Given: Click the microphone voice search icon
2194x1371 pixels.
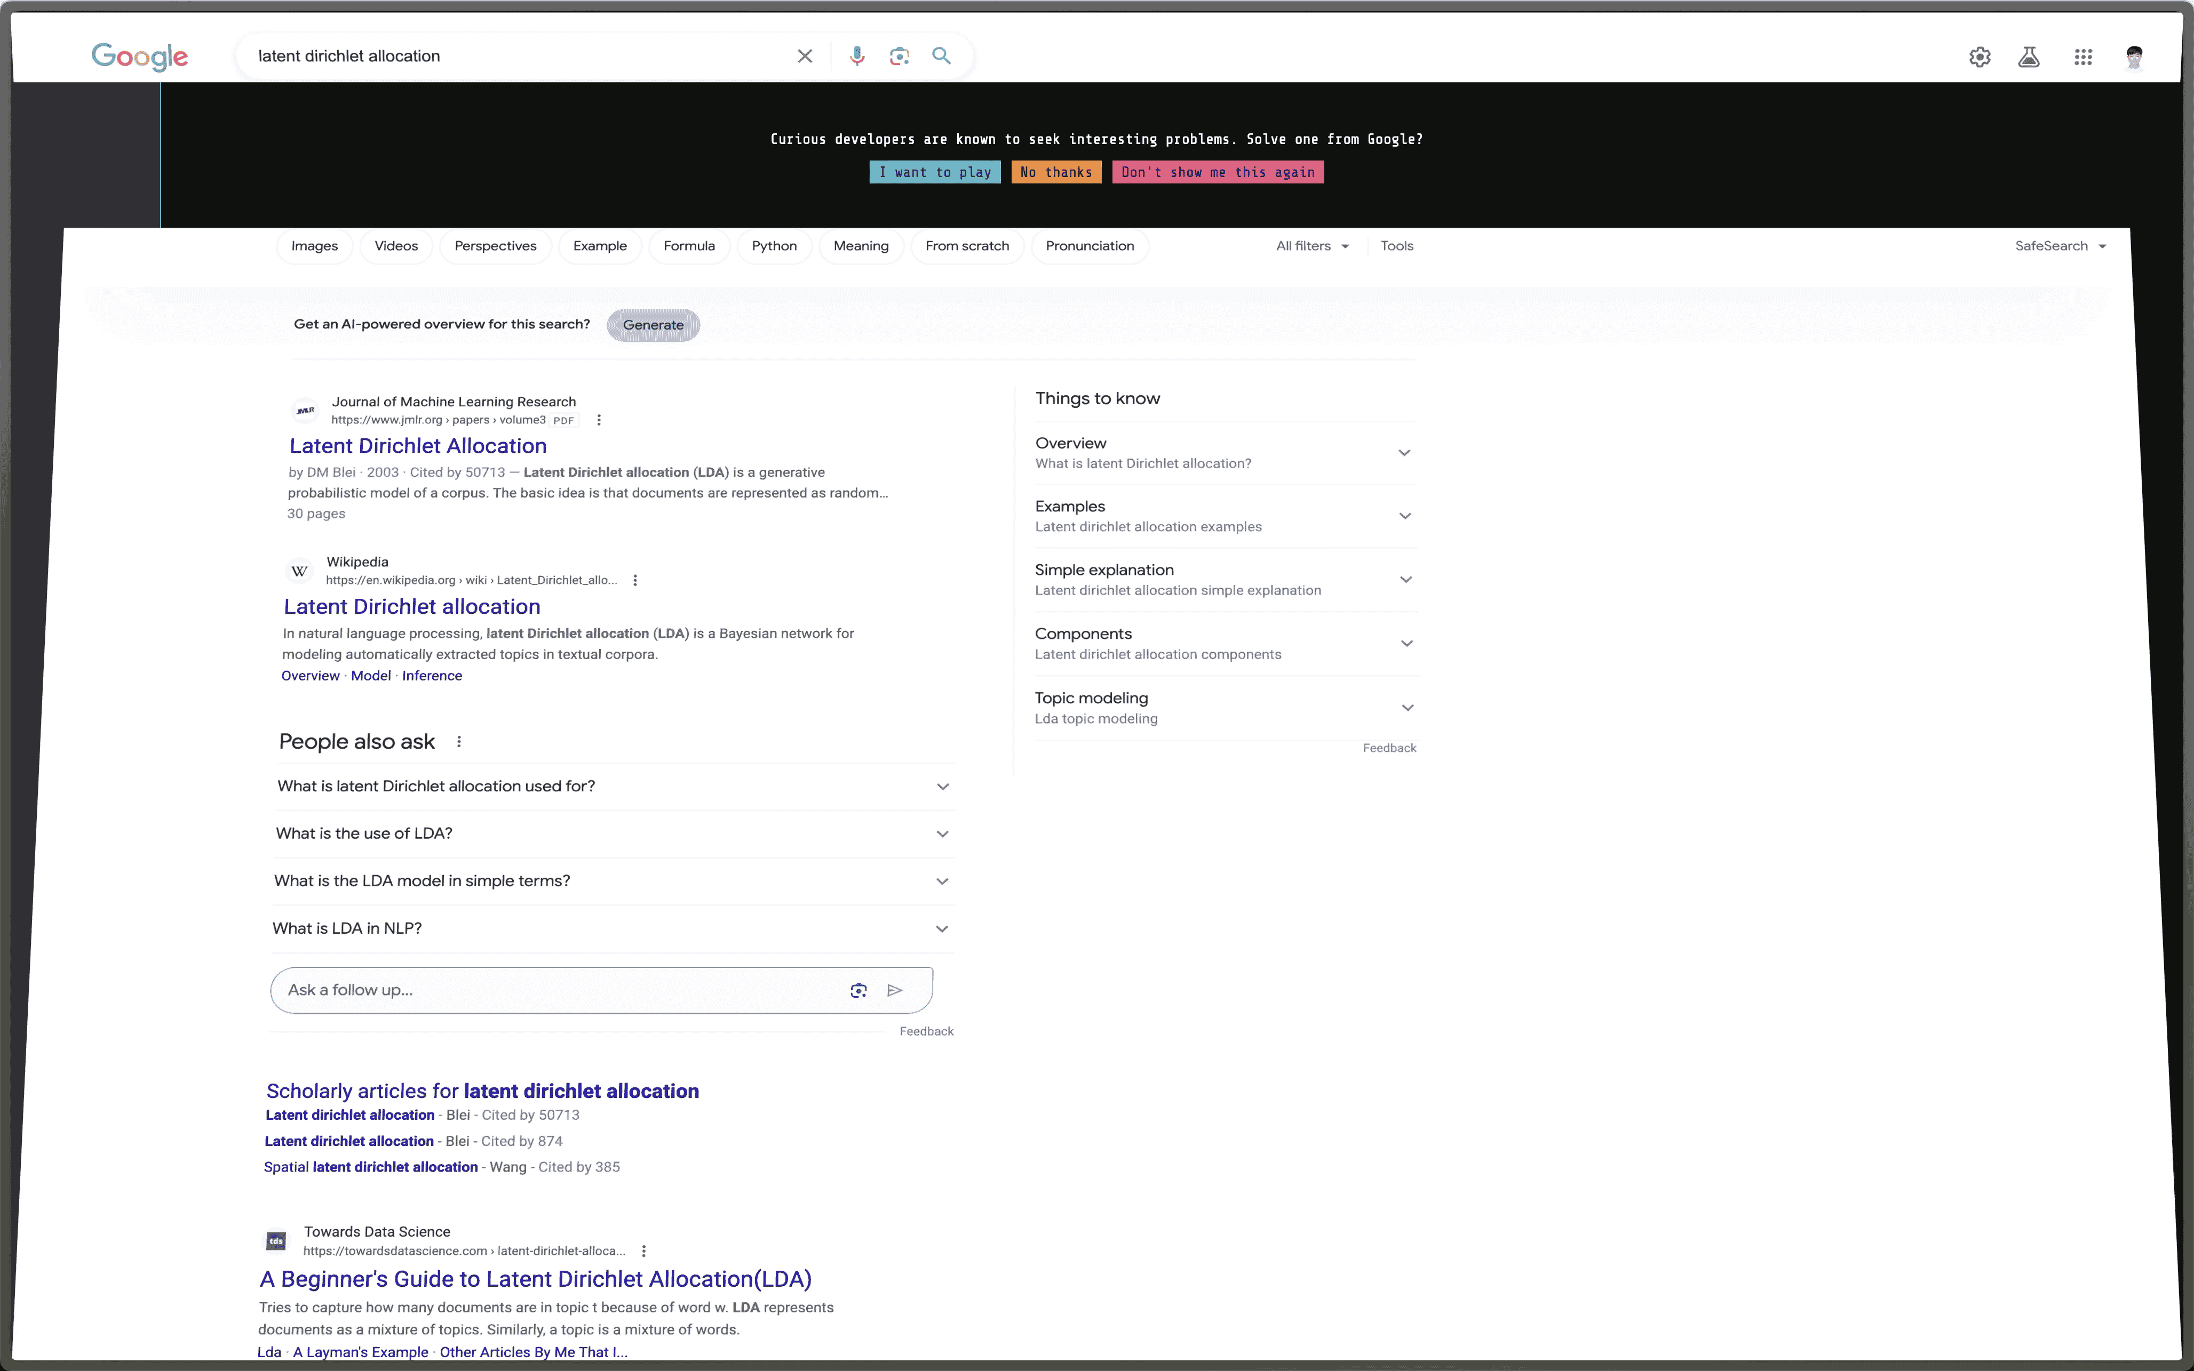Looking at the screenshot, I should (x=856, y=56).
